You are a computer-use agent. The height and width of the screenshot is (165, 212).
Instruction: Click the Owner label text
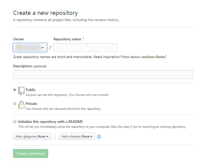(19, 39)
